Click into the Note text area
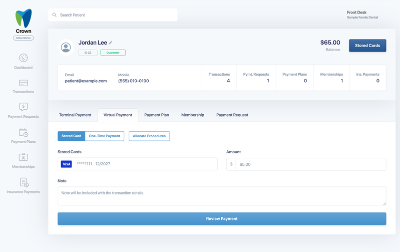400x252 pixels. click(222, 196)
